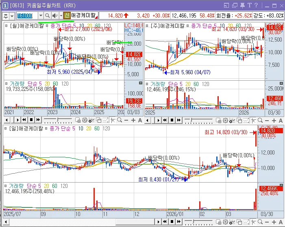Click the A auto-fit icon on weekly chart
The width and height of the screenshot is (285, 227).
pos(281,120)
